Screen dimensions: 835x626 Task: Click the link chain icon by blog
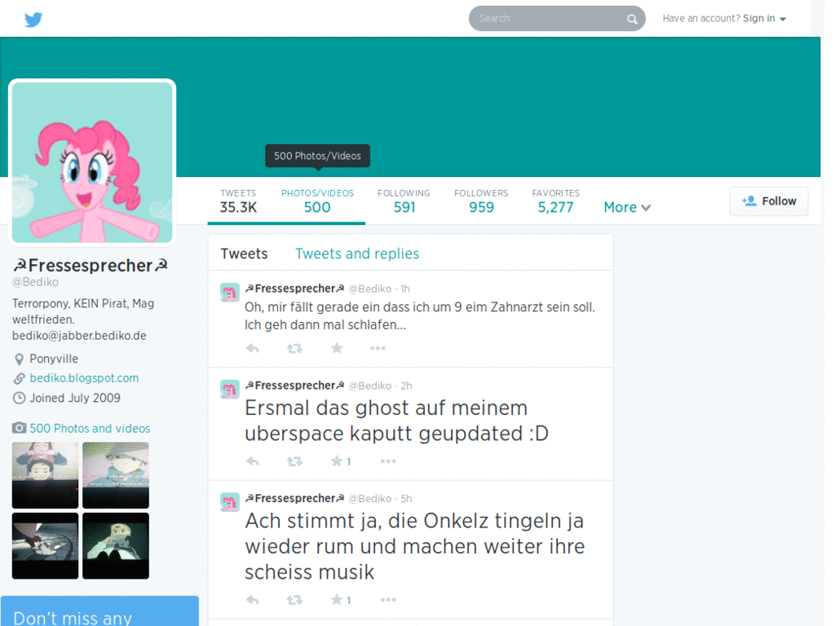[x=20, y=378]
